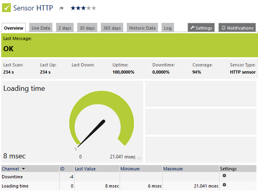Open sensor Settings button
Image resolution: width=258 pixels, height=192 pixels.
point(201,28)
